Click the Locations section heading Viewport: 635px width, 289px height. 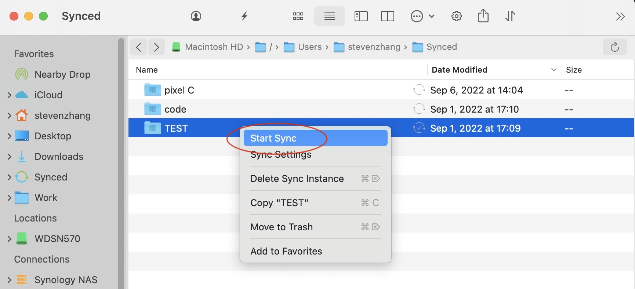click(x=35, y=218)
